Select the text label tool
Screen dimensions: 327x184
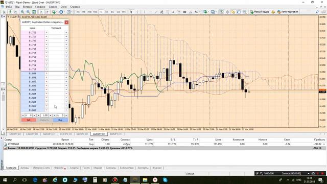[179, 12]
